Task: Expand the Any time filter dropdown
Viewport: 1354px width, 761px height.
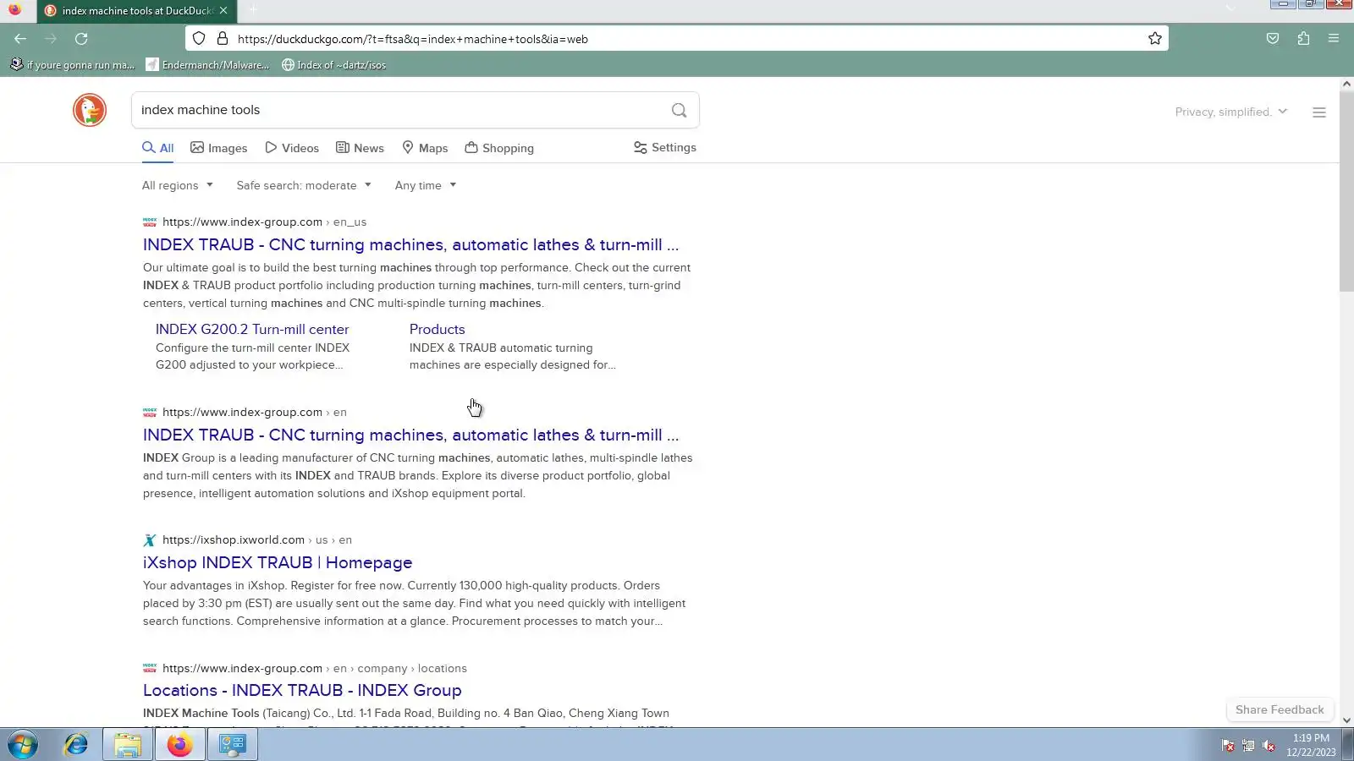Action: pyautogui.click(x=426, y=186)
